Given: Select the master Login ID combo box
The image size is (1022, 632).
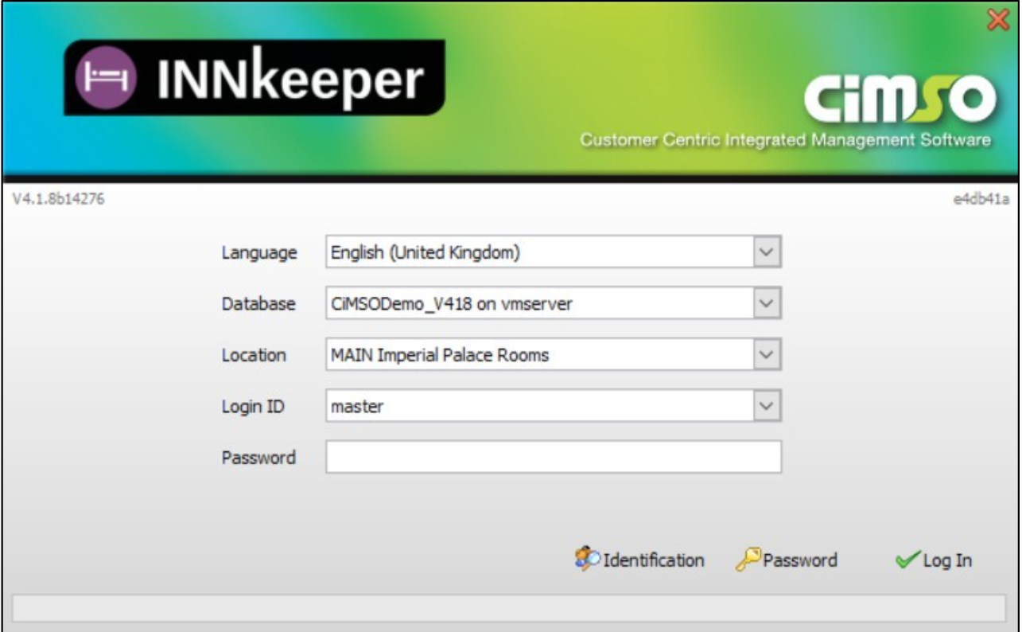Looking at the screenshot, I should click(554, 406).
